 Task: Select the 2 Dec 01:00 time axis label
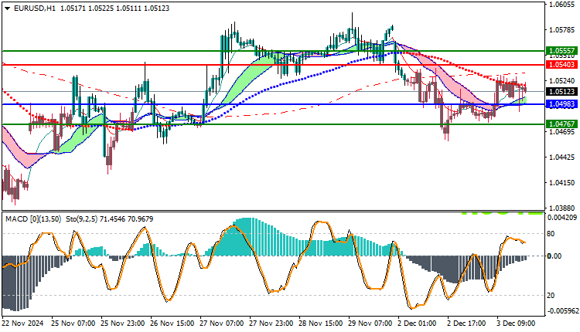pyautogui.click(x=417, y=324)
